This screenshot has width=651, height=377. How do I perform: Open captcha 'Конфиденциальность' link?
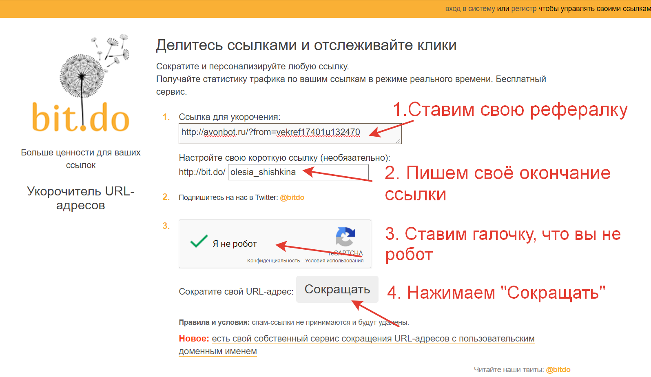[273, 261]
